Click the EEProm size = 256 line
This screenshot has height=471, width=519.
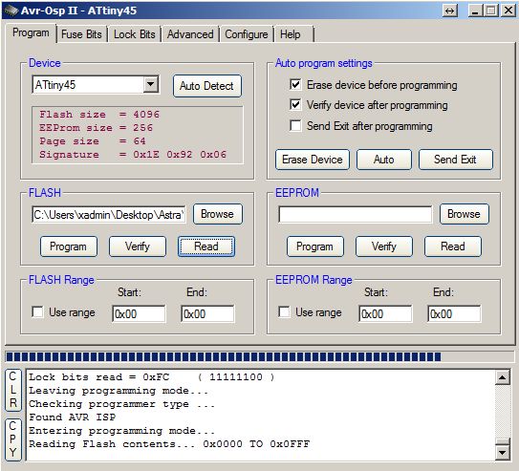tap(96, 128)
